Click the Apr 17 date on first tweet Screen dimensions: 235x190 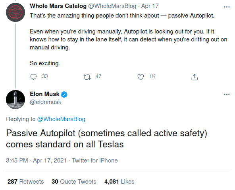pos(150,6)
